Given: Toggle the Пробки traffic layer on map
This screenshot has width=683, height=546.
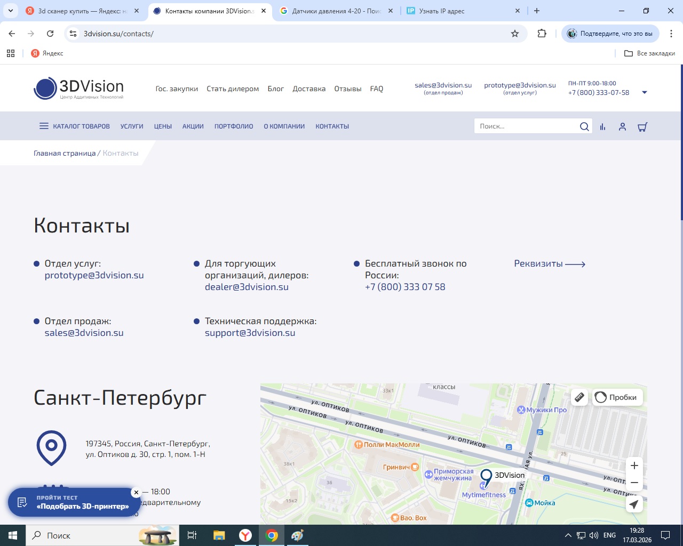Looking at the screenshot, I should (616, 397).
